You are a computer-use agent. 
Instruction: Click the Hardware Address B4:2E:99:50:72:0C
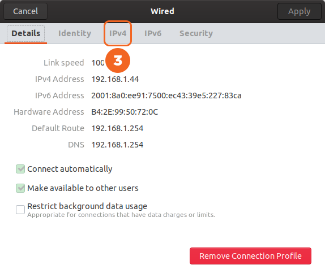[x=125, y=112]
